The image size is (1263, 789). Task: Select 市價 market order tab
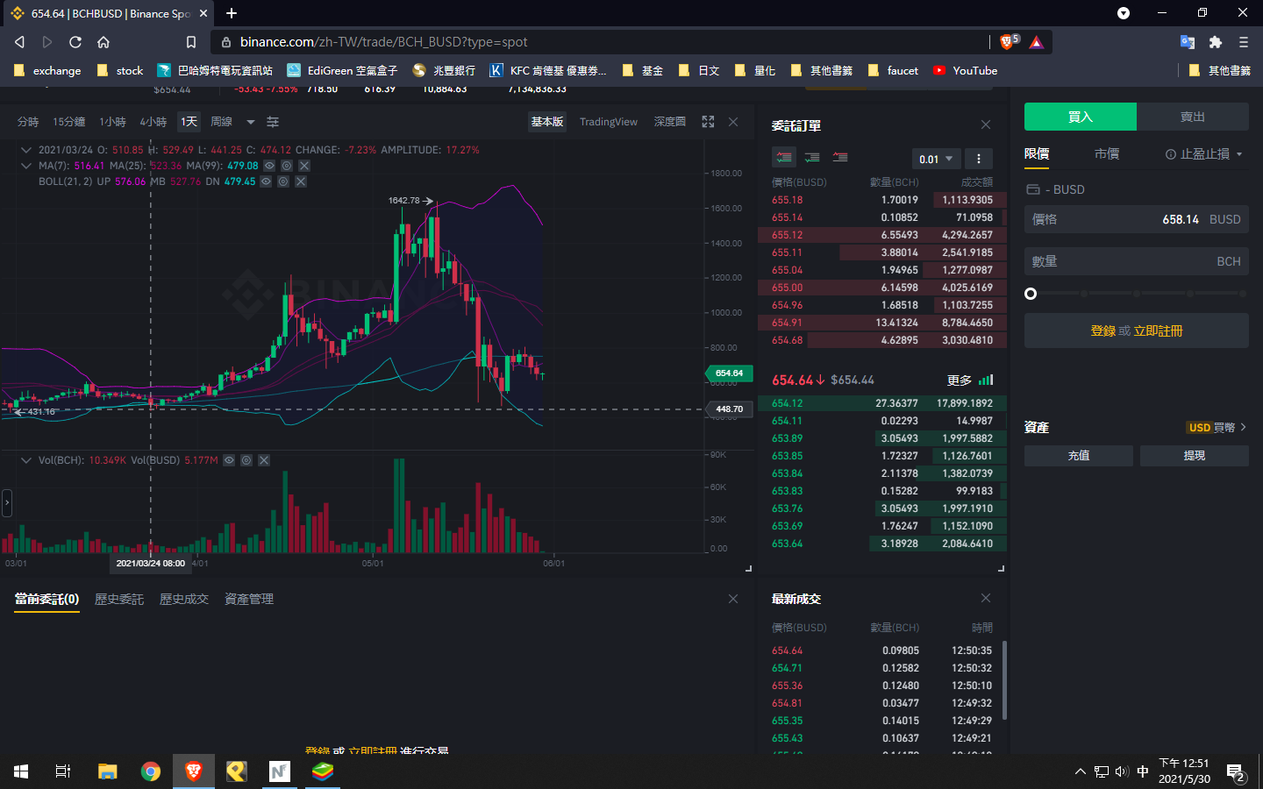click(1107, 154)
